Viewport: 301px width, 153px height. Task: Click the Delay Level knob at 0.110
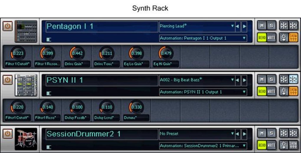tap(107, 107)
